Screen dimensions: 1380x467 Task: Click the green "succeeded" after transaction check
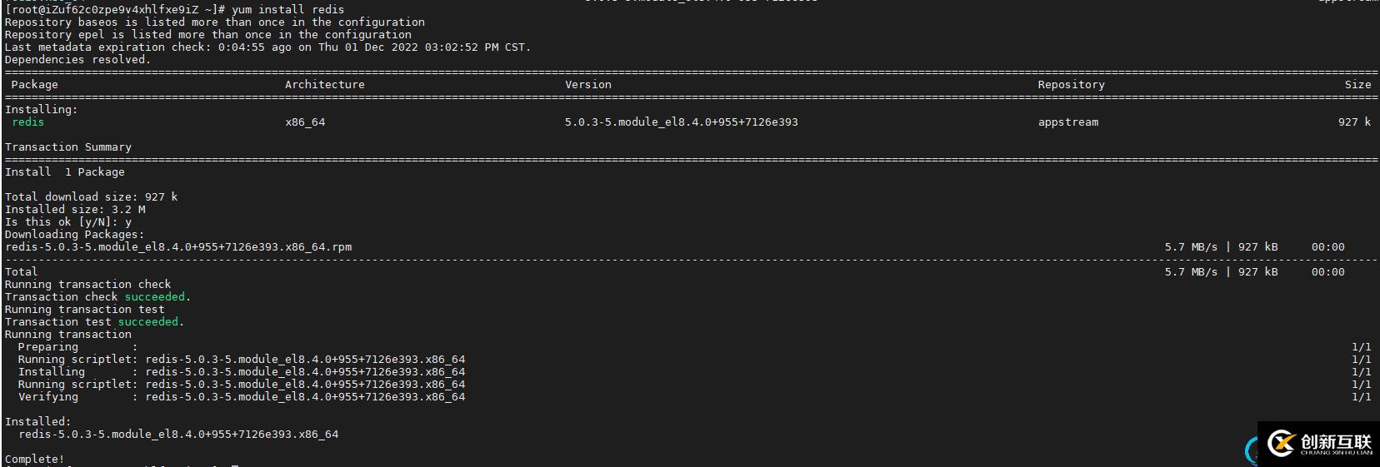[155, 297]
